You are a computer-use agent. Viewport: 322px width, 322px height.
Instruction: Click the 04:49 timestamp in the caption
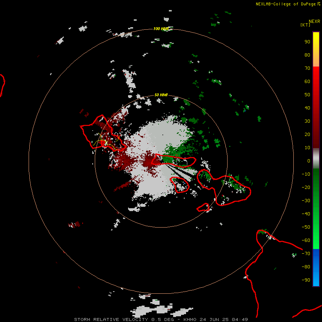tap(240, 319)
